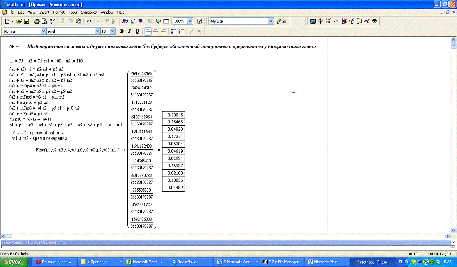This screenshot has height=267, width=457.
Task: Click the Go button
Action: point(282,21)
